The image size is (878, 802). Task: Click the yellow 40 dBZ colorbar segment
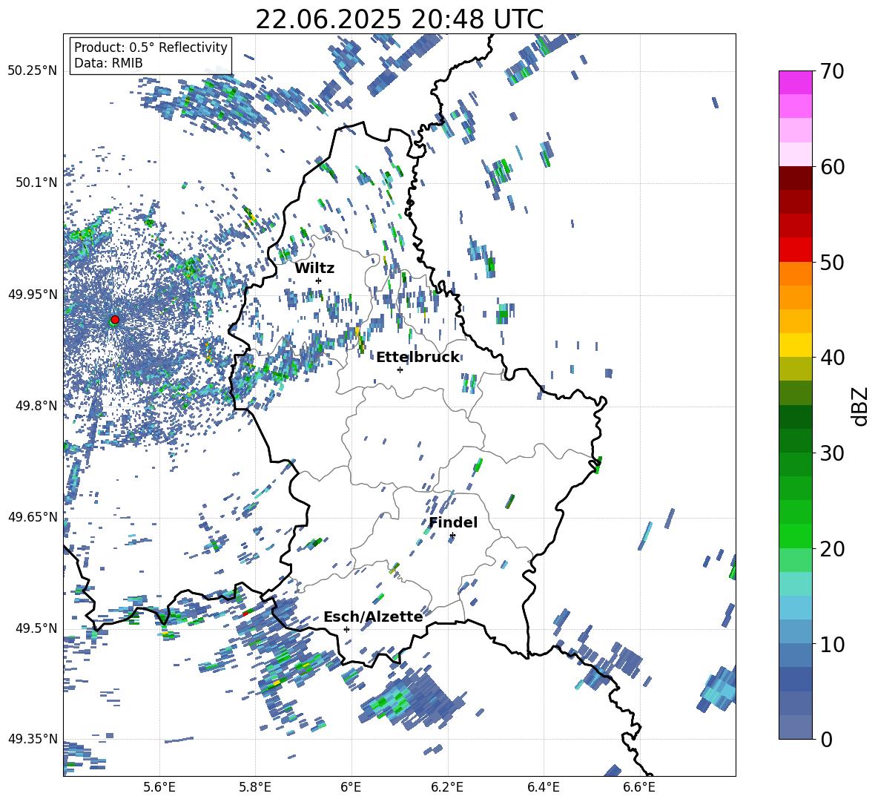(795, 345)
